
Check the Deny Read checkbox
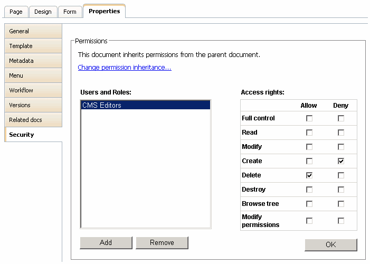coord(341,133)
